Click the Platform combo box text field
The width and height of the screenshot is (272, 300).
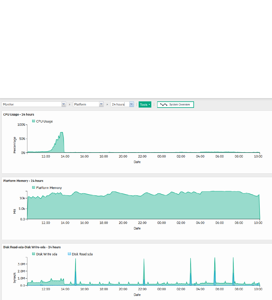tap(86, 104)
